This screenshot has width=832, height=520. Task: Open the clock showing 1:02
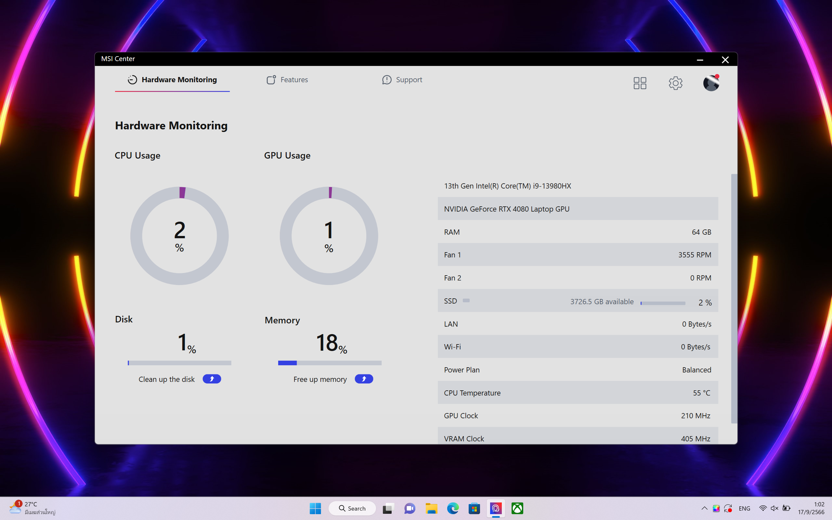[x=811, y=508]
